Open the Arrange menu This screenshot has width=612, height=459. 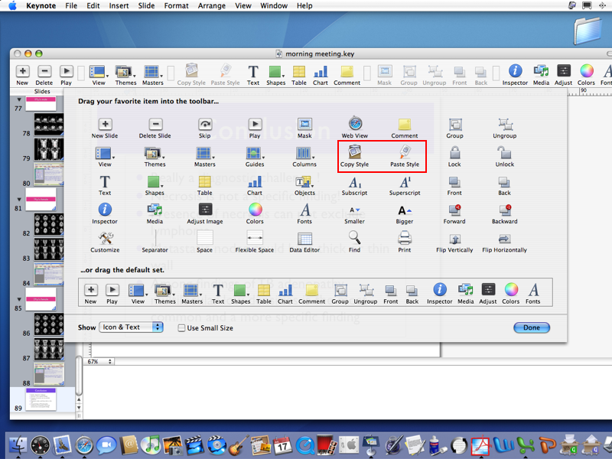[212, 6]
